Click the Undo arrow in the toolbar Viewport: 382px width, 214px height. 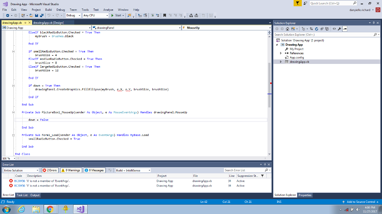point(49,16)
